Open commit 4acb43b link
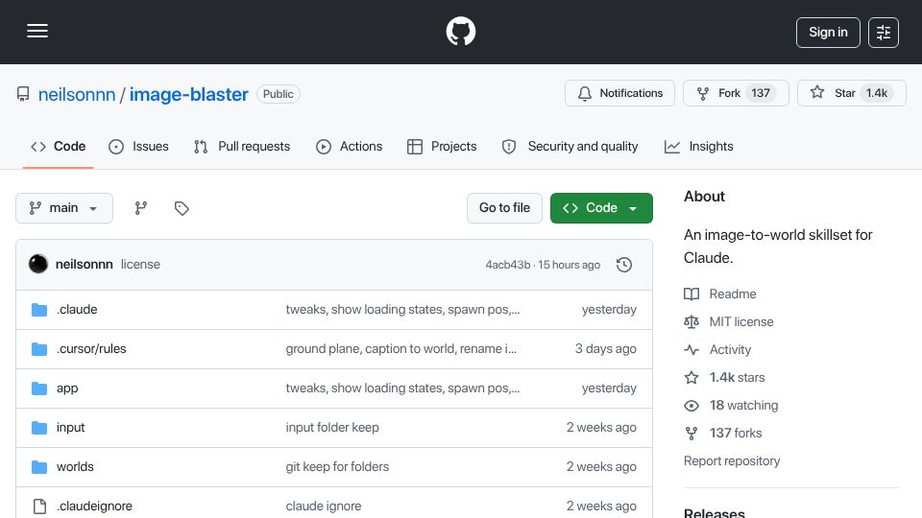The width and height of the screenshot is (922, 518). [507, 265]
